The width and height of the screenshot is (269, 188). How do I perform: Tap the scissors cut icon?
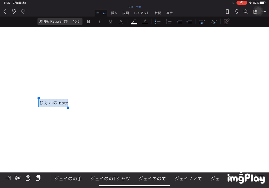[x=17, y=178]
